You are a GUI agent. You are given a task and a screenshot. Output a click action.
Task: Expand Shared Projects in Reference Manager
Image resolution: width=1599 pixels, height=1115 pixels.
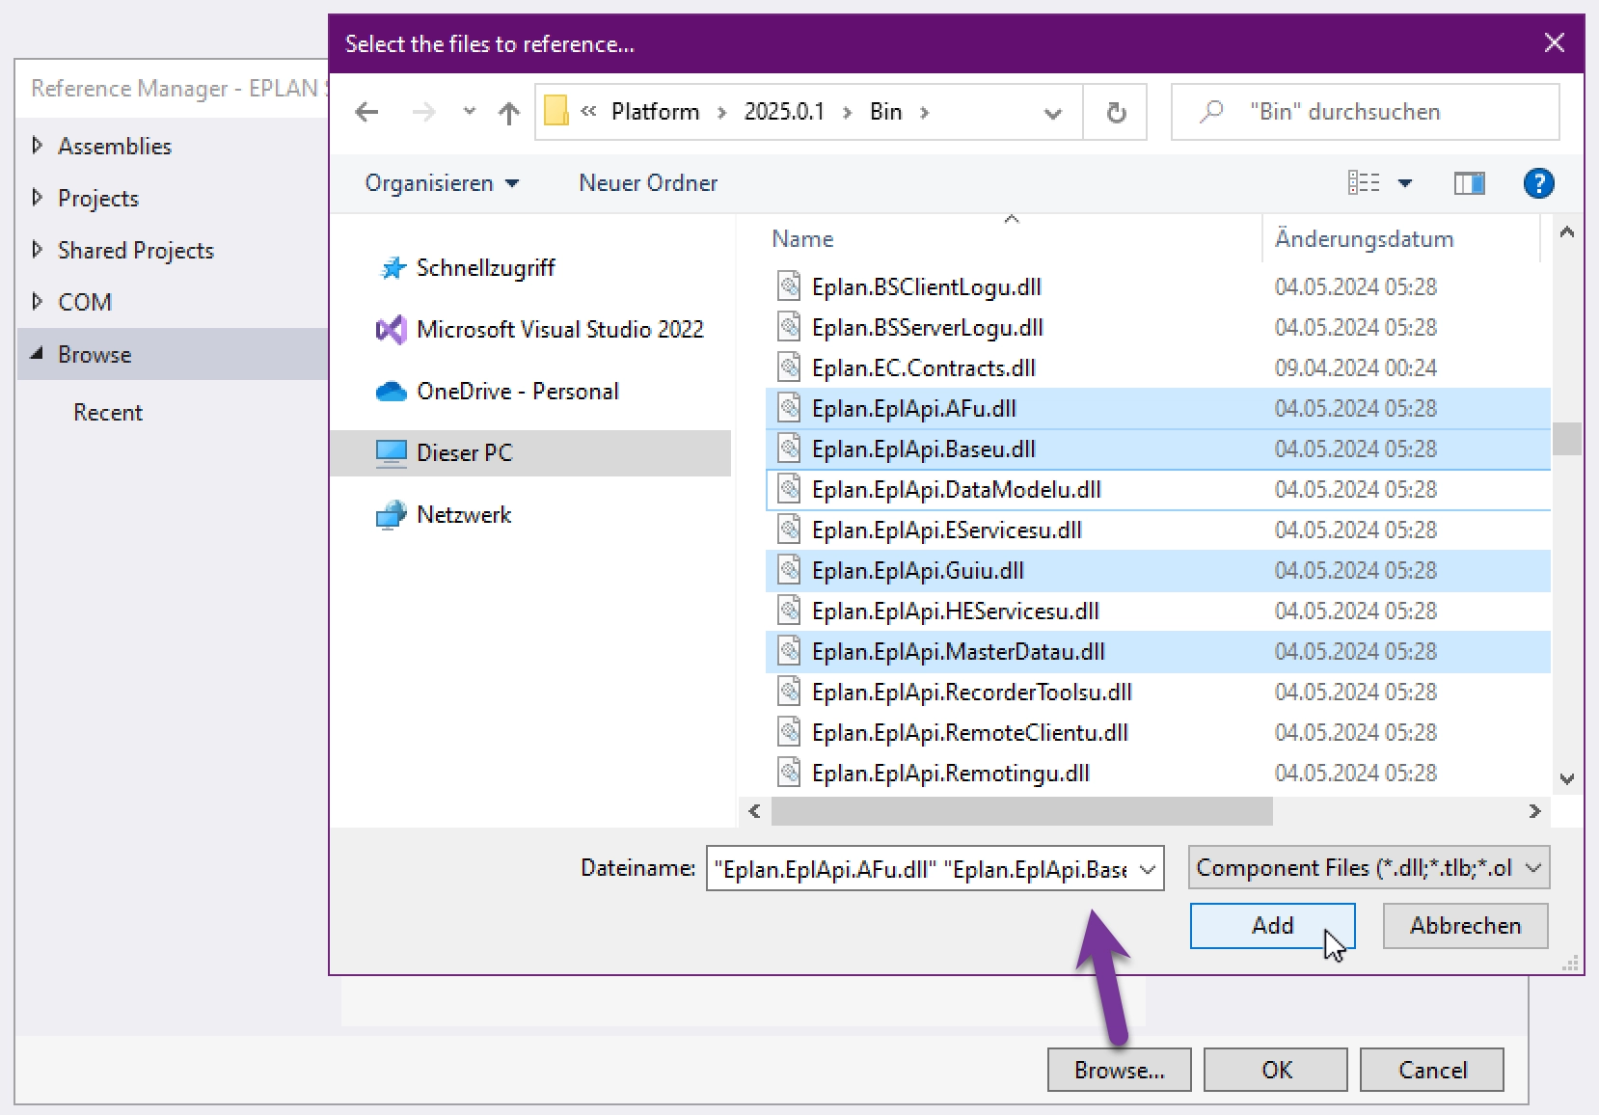pyautogui.click(x=38, y=250)
